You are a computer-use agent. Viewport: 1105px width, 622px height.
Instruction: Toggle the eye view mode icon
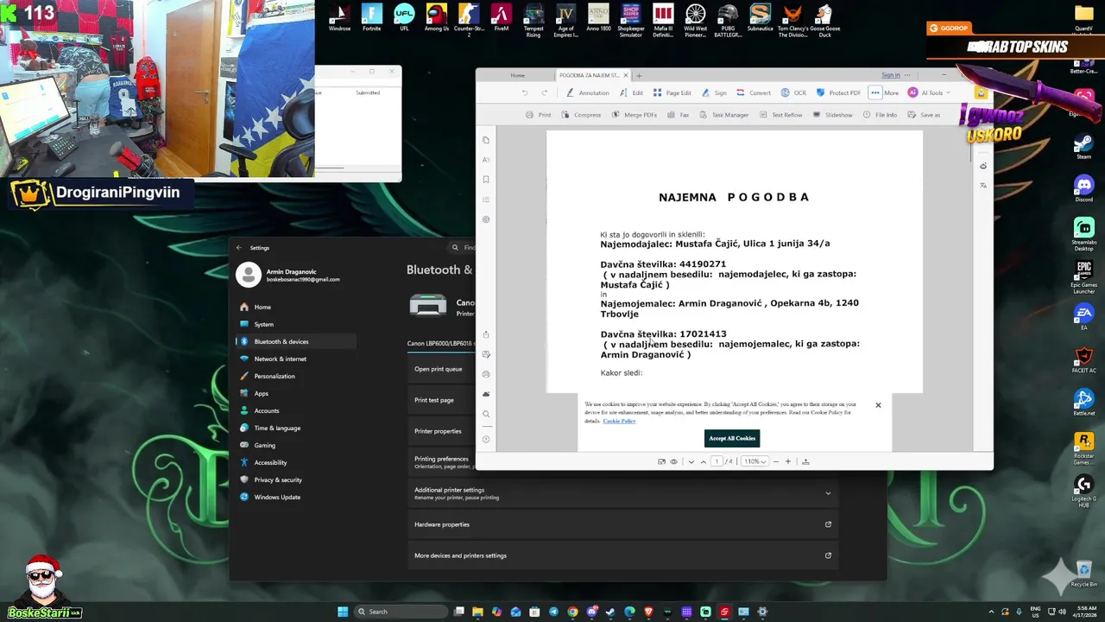click(673, 461)
